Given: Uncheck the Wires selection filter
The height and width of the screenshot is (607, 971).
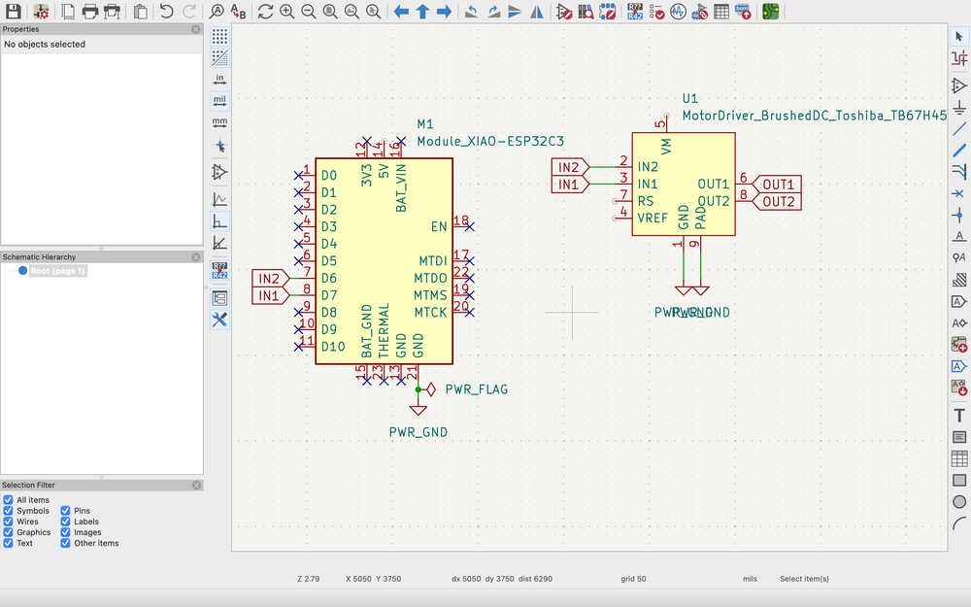Looking at the screenshot, I should [9, 522].
